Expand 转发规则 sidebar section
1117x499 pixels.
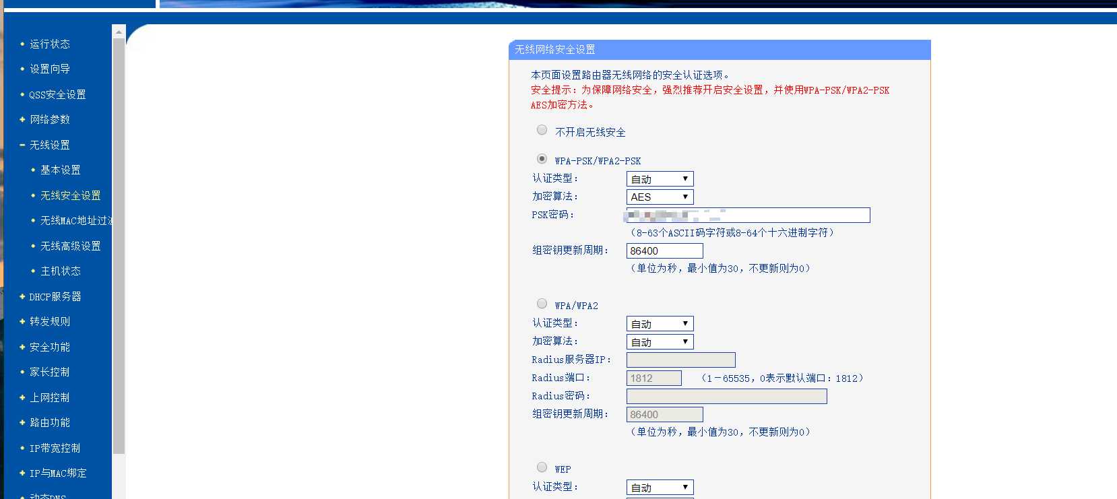pyautogui.click(x=50, y=321)
